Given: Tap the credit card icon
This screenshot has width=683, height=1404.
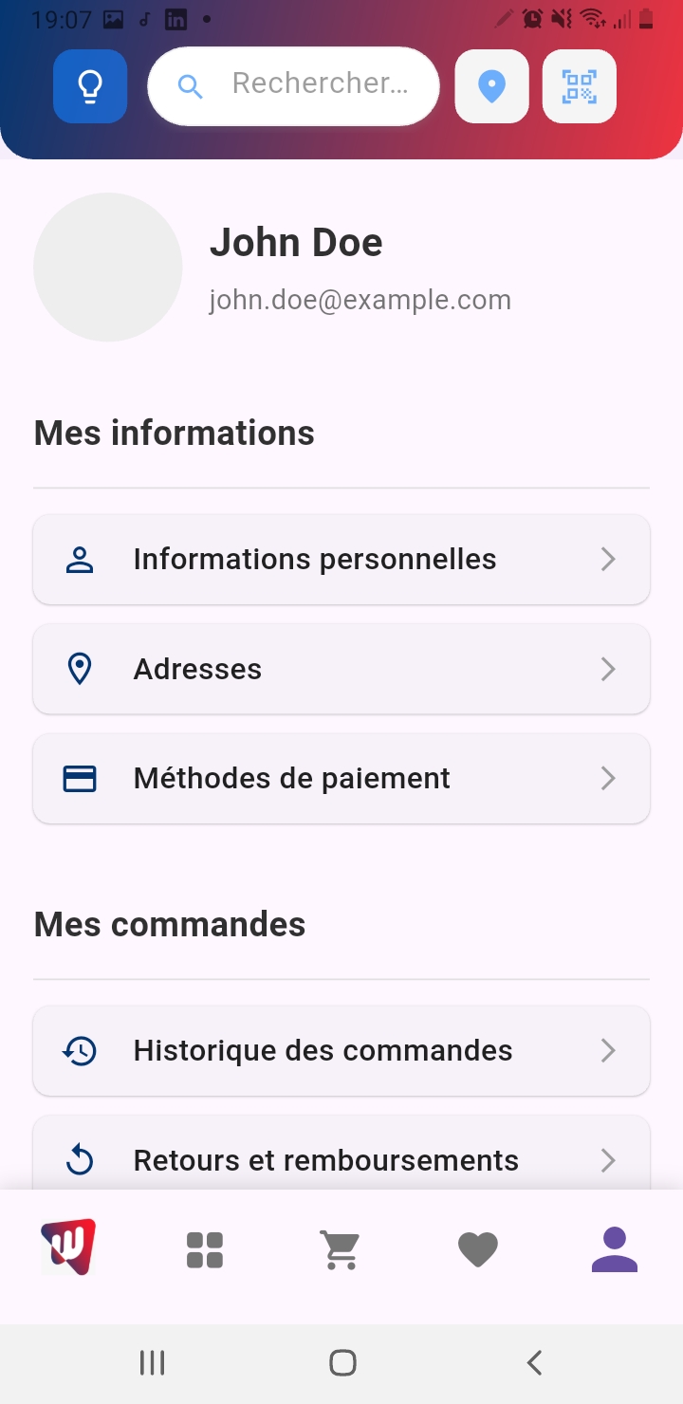Looking at the screenshot, I should click(x=80, y=779).
